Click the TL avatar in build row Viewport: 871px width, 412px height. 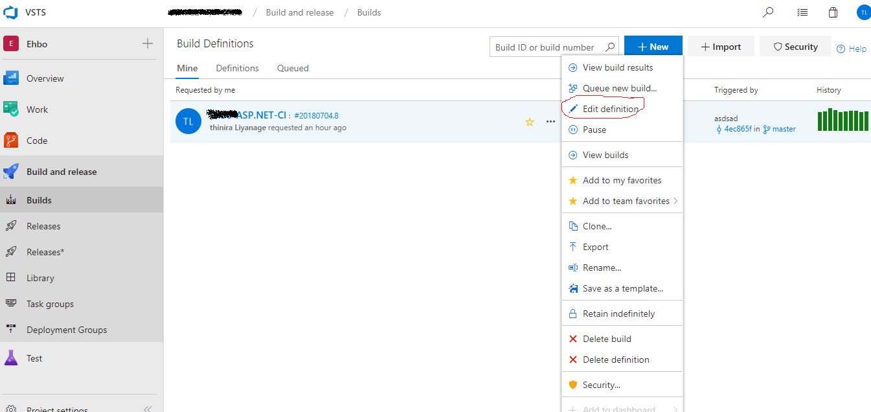click(188, 121)
